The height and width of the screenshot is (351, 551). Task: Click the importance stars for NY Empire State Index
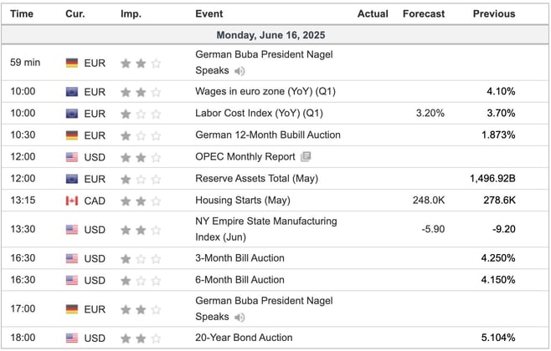[x=141, y=230]
